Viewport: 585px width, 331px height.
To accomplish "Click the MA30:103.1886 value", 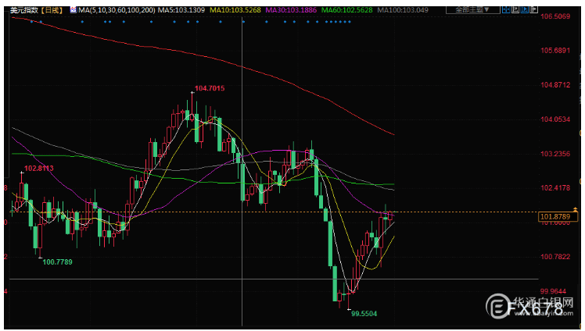I will tap(291, 10).
